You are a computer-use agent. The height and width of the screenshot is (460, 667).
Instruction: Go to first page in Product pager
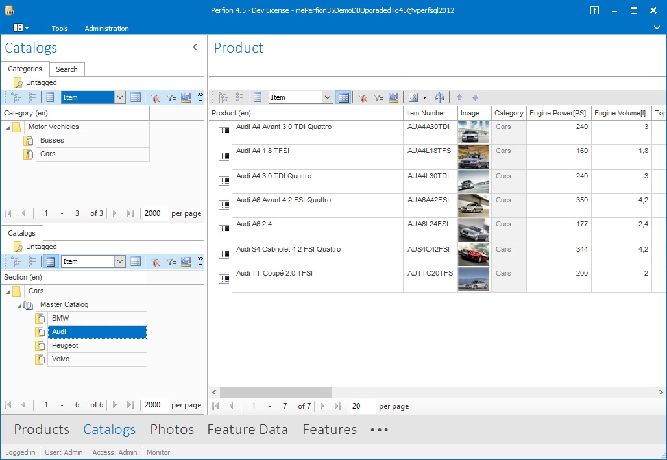pos(215,406)
